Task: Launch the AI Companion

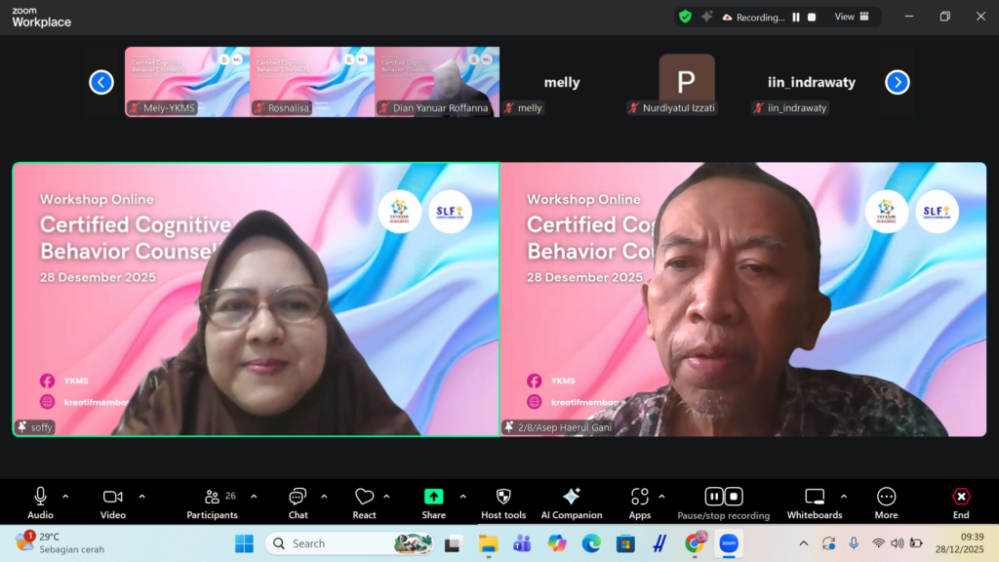Action: [572, 502]
